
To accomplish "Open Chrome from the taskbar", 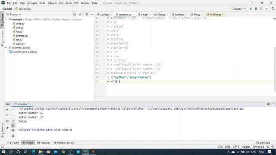I will [63, 152].
